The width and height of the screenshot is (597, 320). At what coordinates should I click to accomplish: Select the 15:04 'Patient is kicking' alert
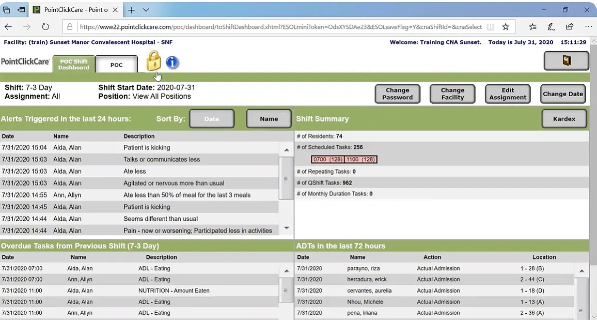click(139, 147)
